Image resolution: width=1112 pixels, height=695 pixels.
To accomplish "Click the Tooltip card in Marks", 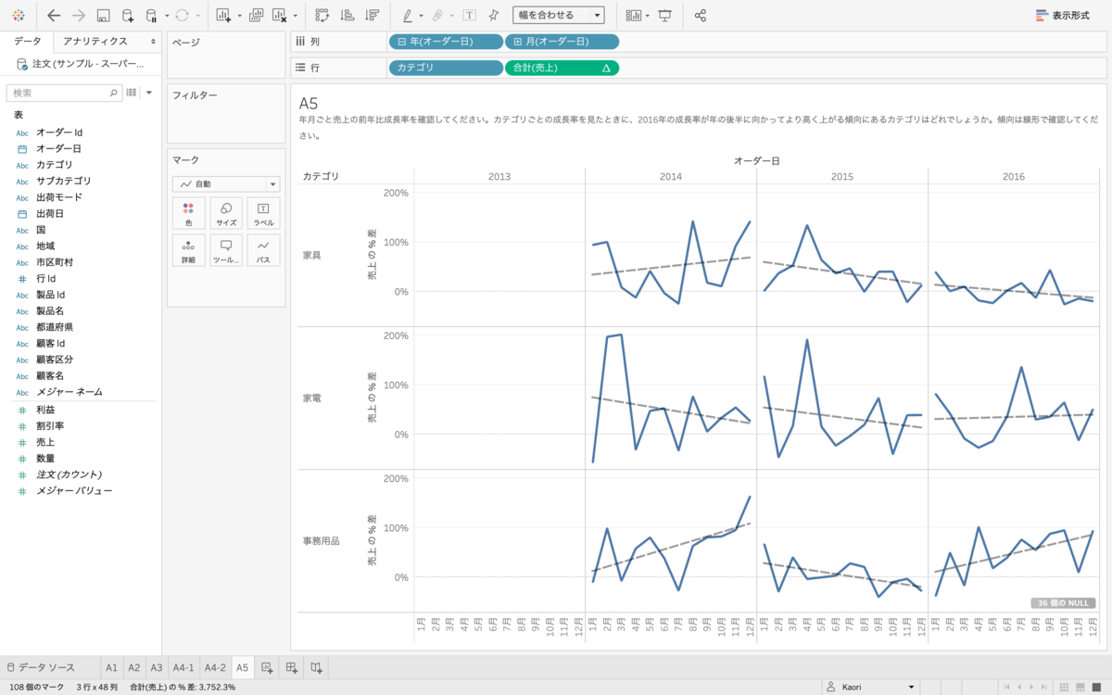I will tap(226, 250).
